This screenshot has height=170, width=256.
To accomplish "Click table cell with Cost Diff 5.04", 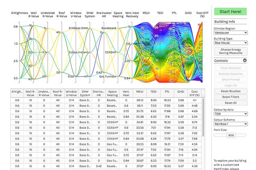I will 195,117.
